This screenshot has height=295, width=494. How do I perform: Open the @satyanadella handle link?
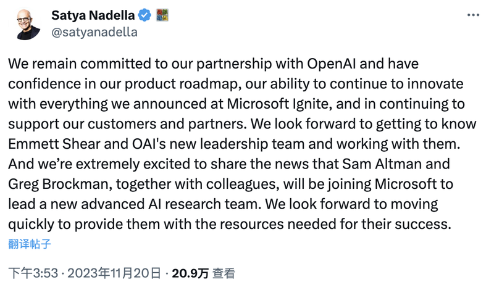(94, 32)
